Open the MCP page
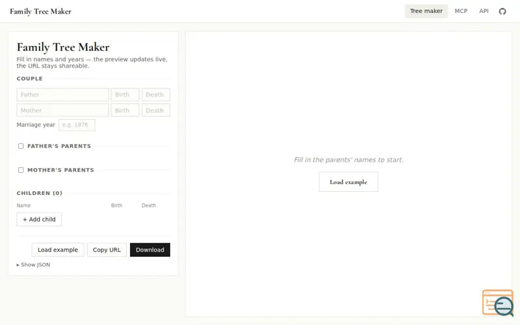520x325 pixels. [x=461, y=11]
